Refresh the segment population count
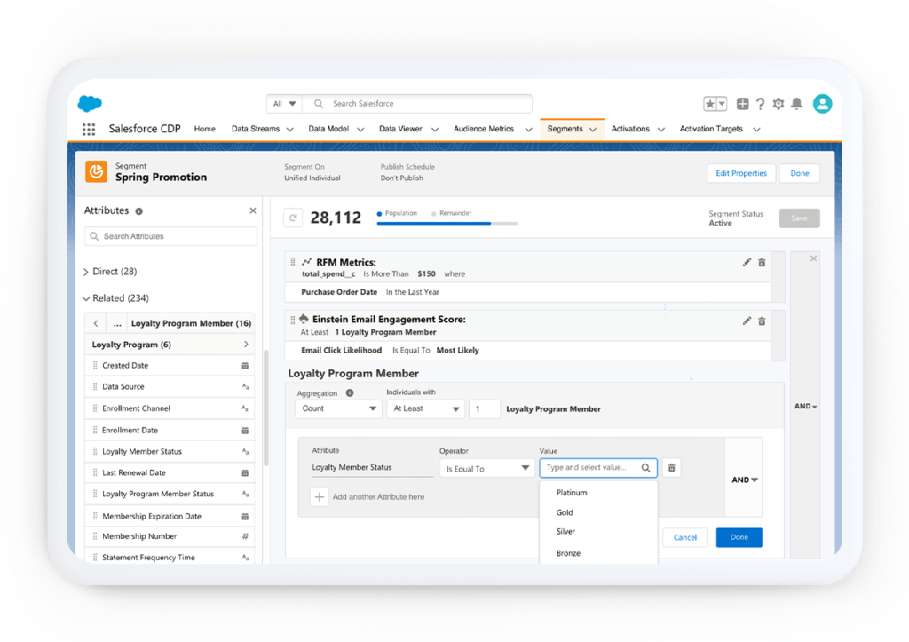This screenshot has height=642, width=909. point(293,218)
